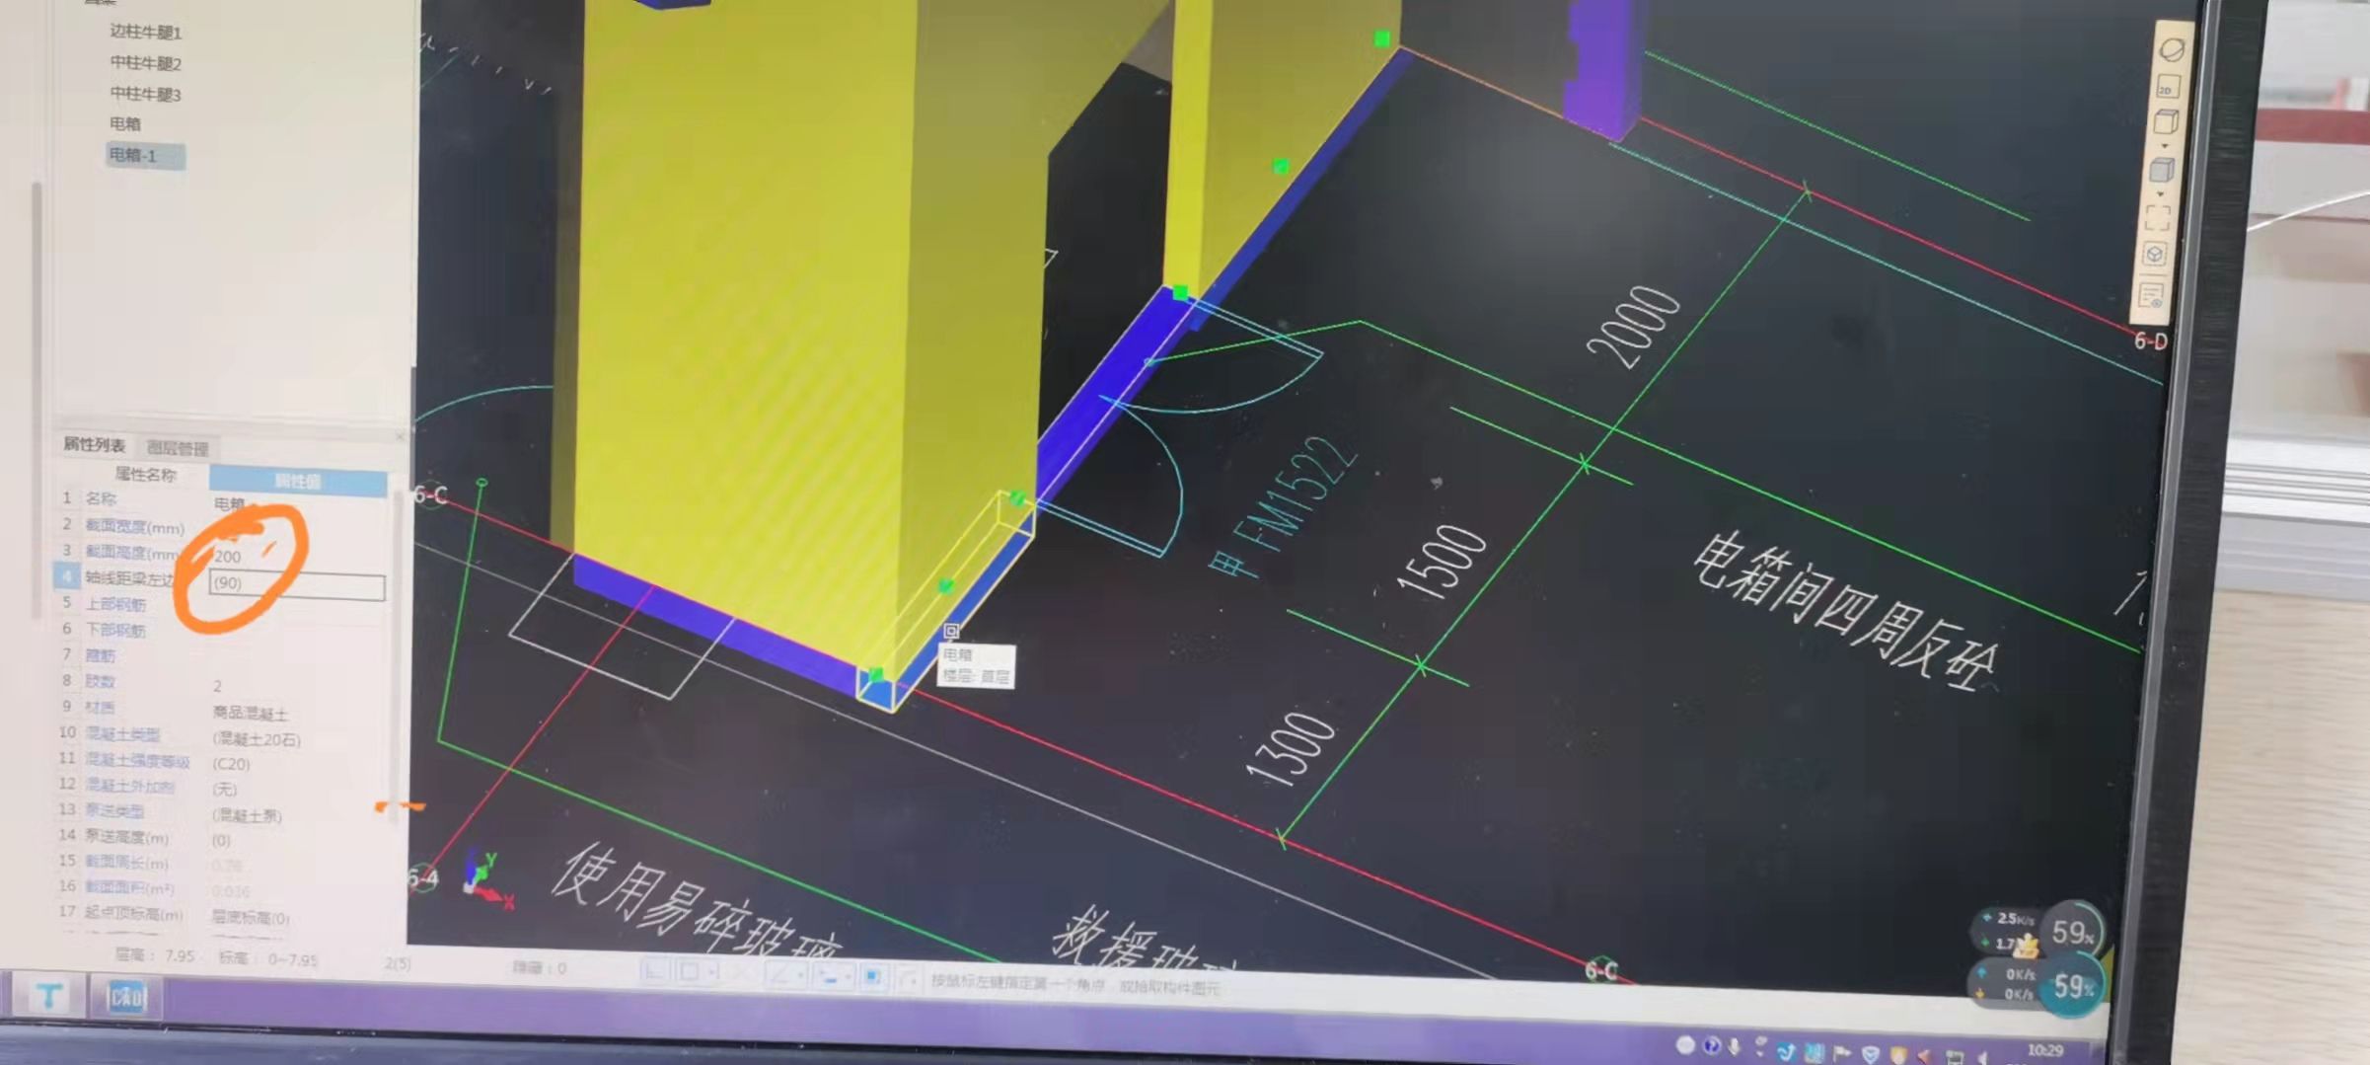Click the 200 section height value
Viewport: 2370px width, 1065px height.
point(227,557)
